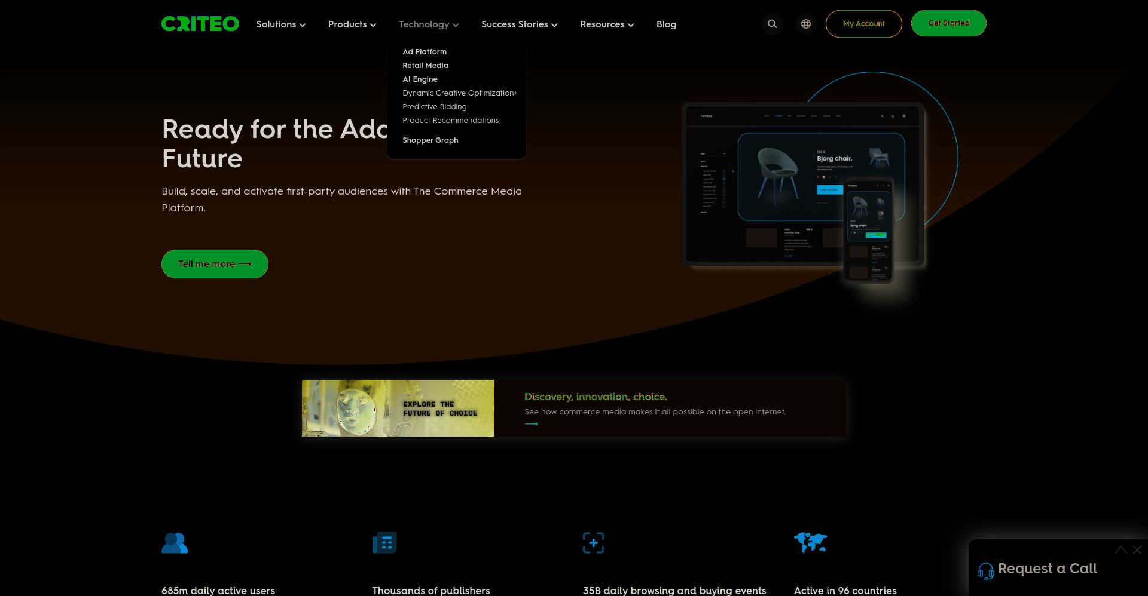Click the My Account button
Viewport: 1148px width, 596px height.
tap(863, 24)
